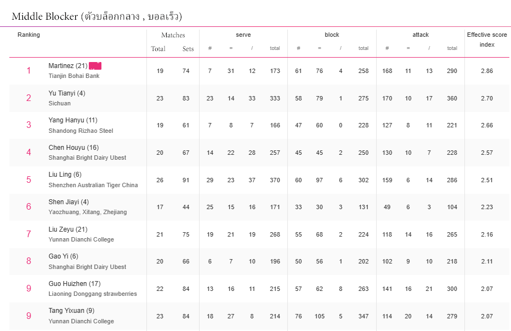Click the Effective score index header
The image size is (511, 331).
pos(487,40)
